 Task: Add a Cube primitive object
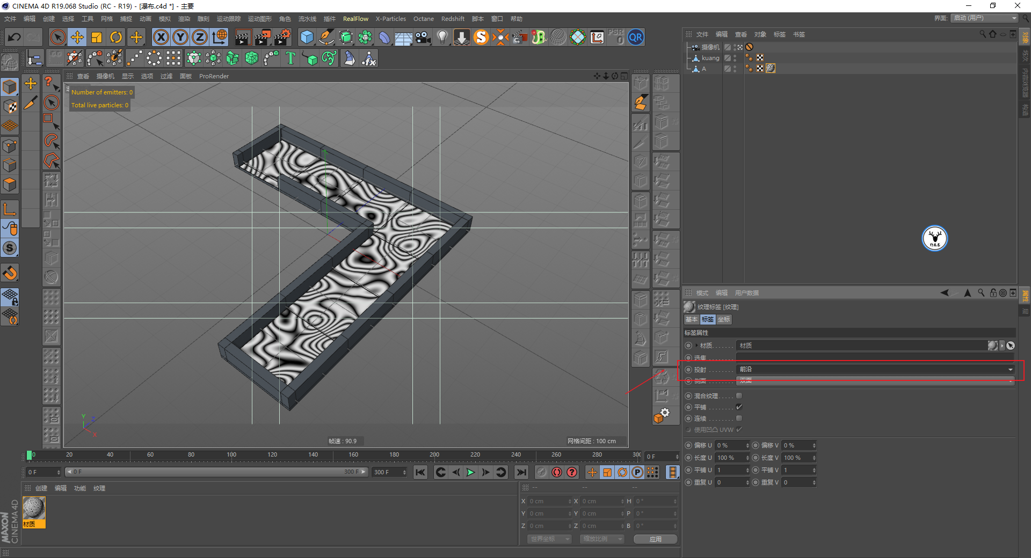pyautogui.click(x=307, y=37)
